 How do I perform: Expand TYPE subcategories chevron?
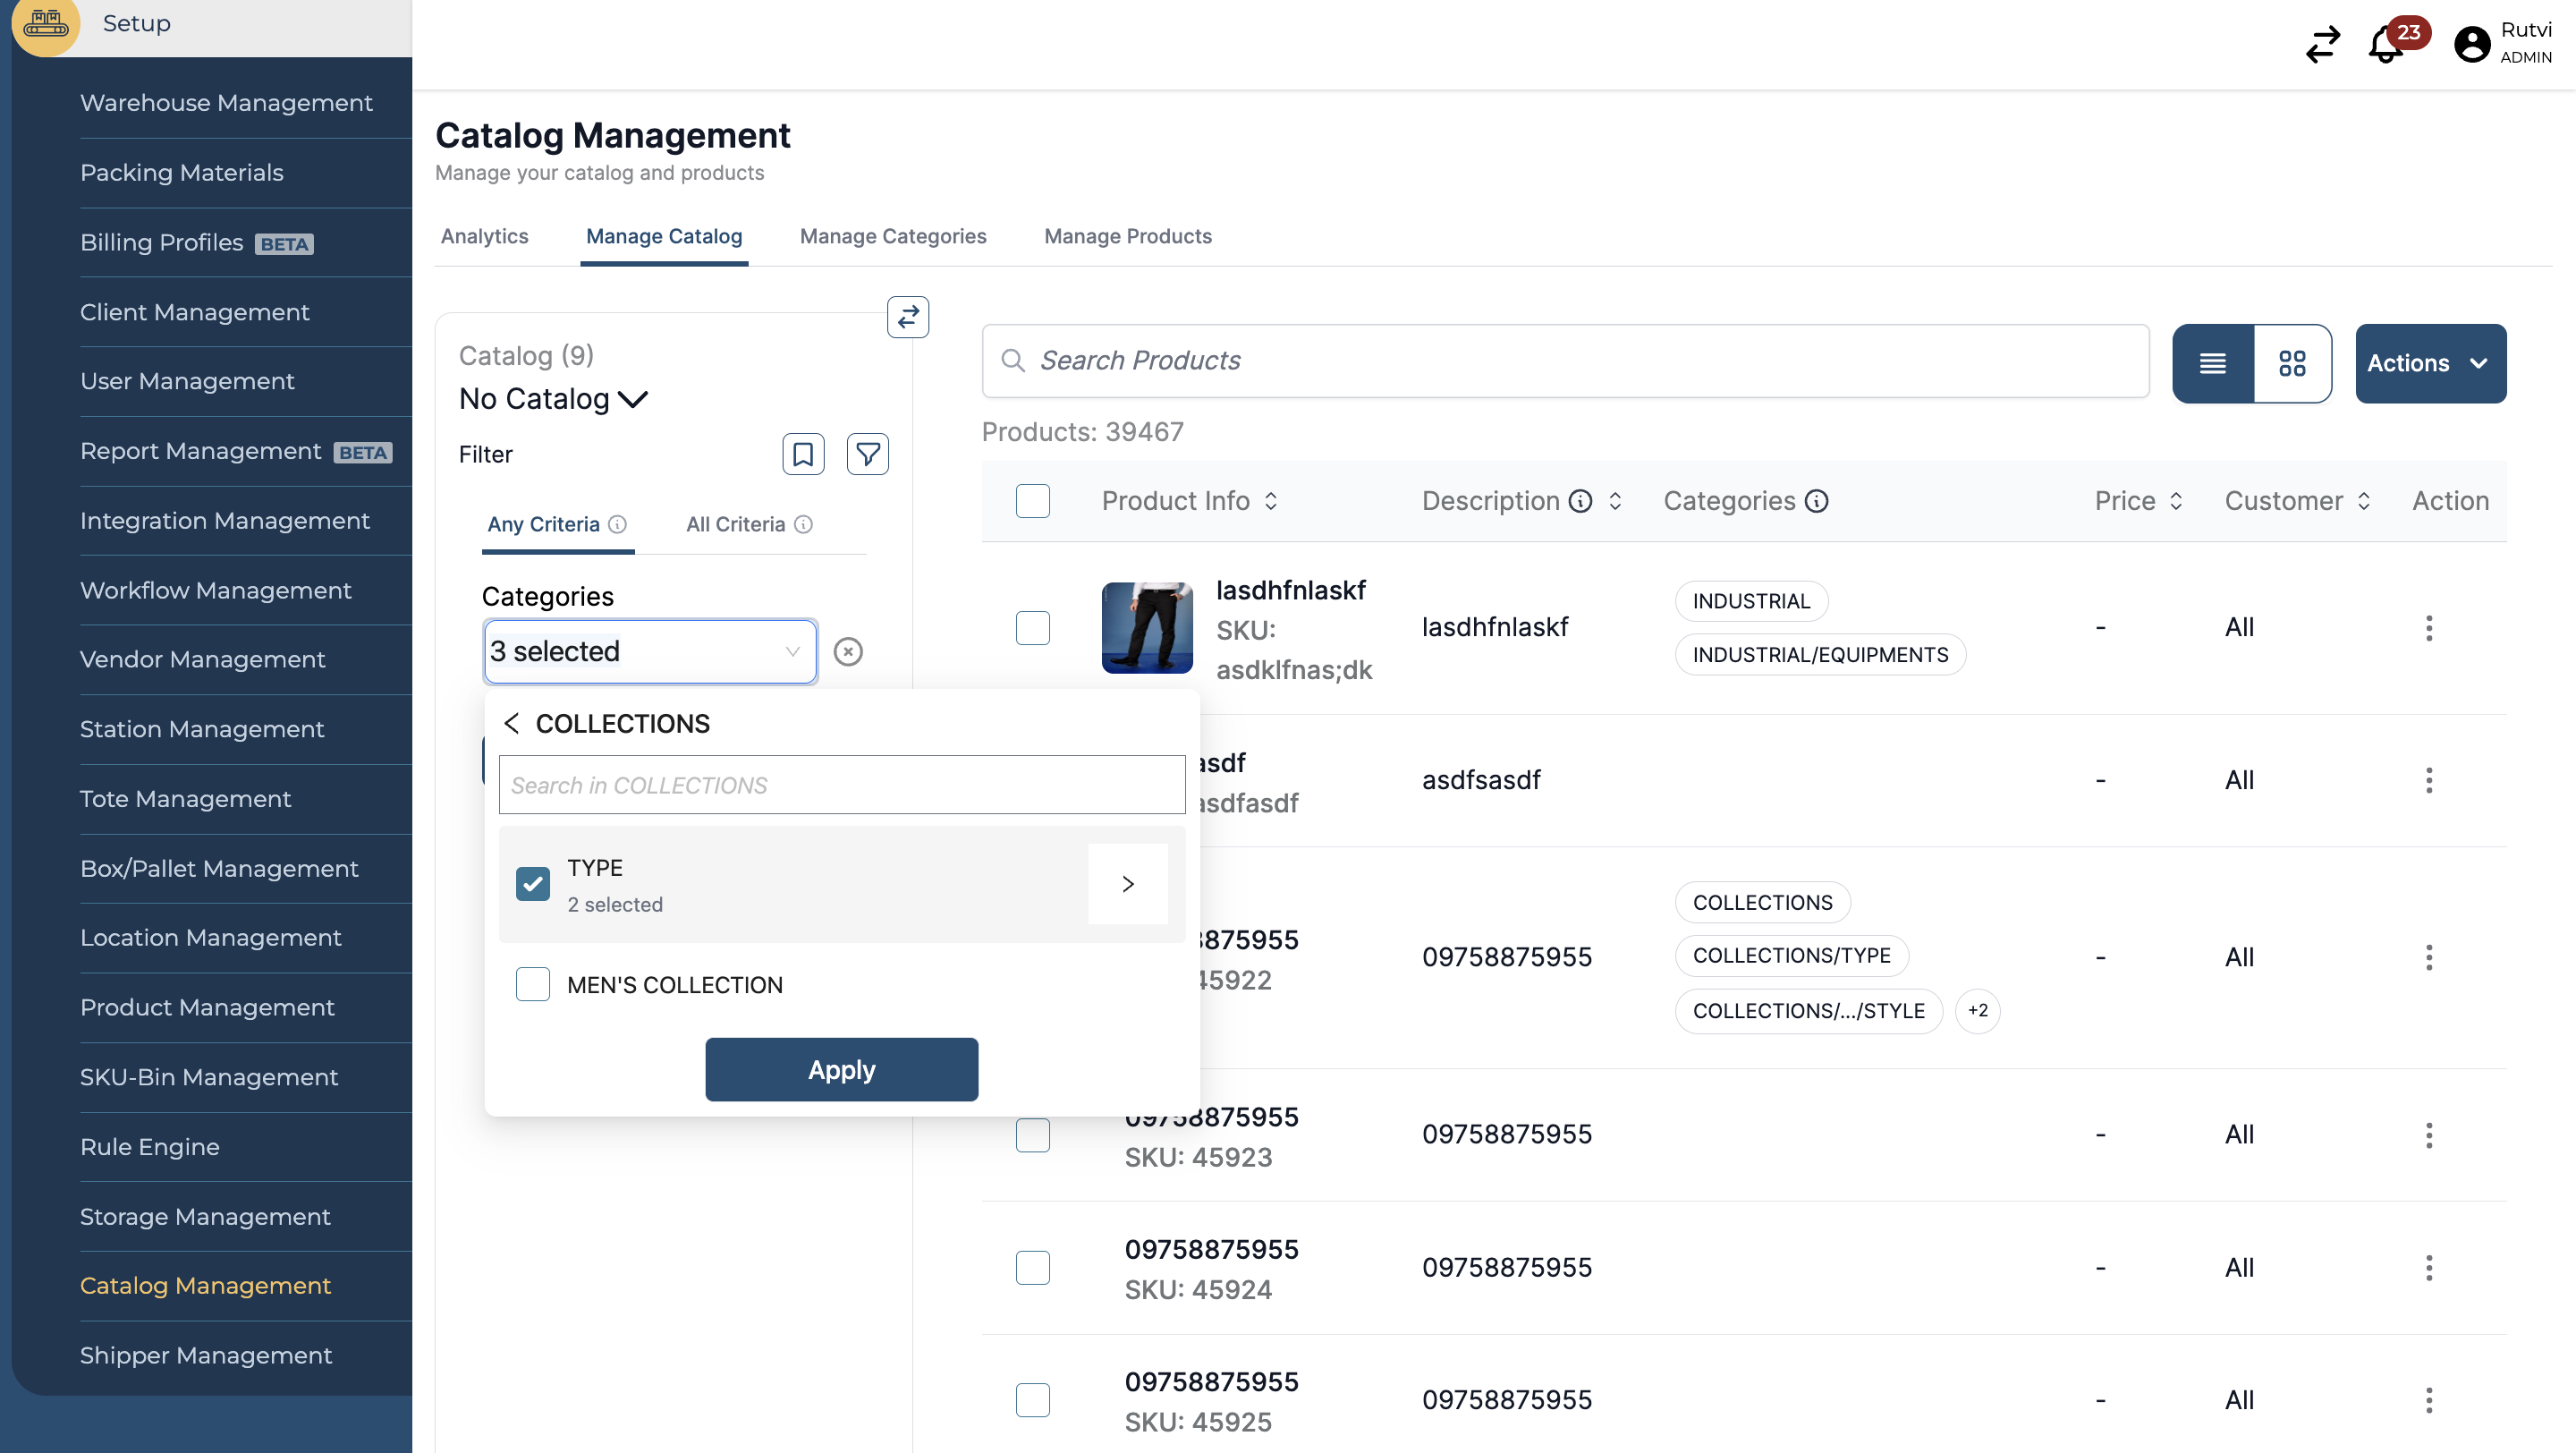[x=1128, y=884]
